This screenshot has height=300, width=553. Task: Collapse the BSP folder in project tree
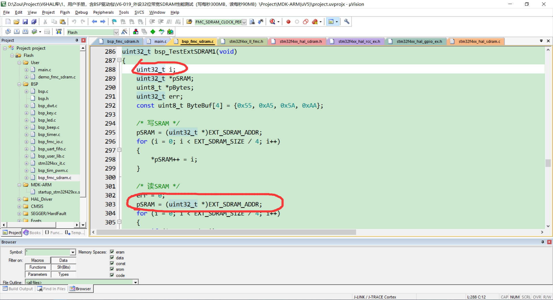(19, 84)
